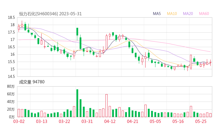The width and height of the screenshot is (215, 128).
Task: Click the MA10 legend label
Action: [172, 14]
